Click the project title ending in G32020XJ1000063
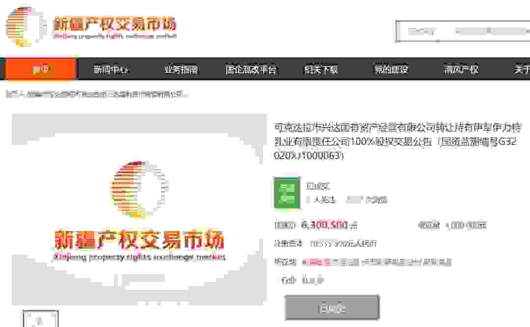Image resolution: width=530 pixels, height=327 pixels. click(398, 141)
